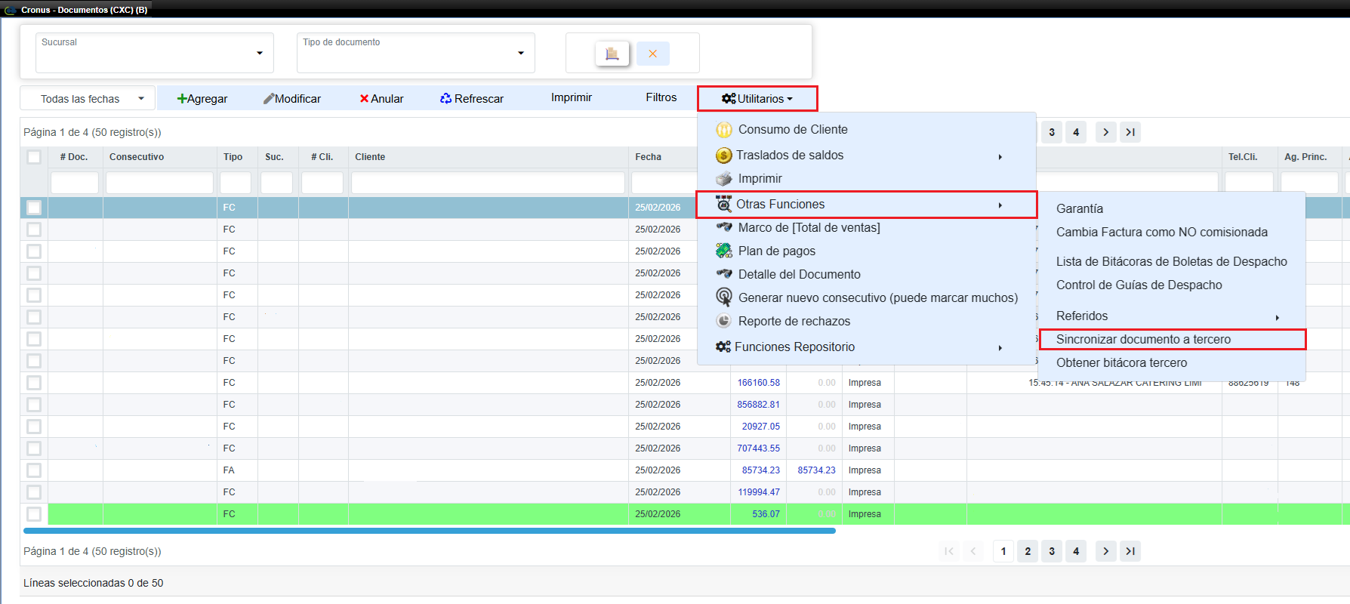Click the Traslados de saldos coin icon
Image resolution: width=1350 pixels, height=604 pixels.
(x=723, y=156)
